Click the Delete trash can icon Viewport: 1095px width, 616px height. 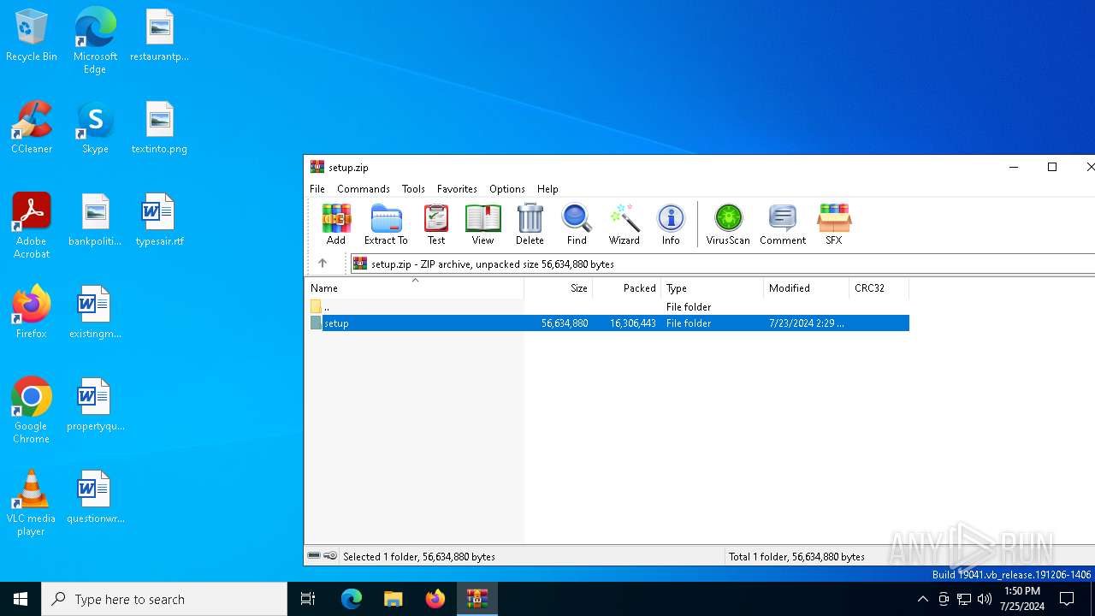tap(530, 224)
